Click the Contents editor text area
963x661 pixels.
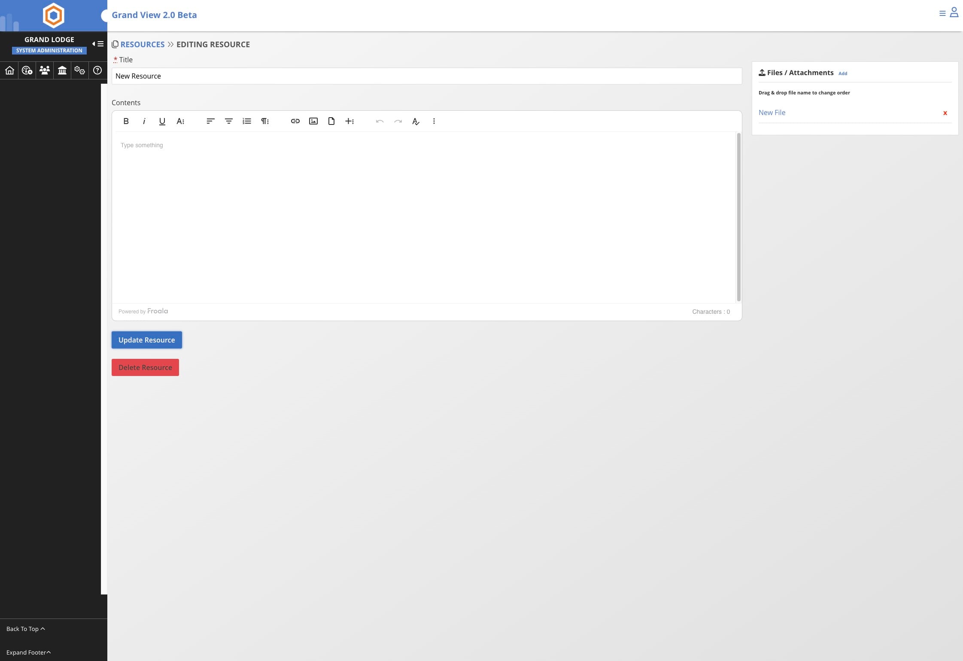(424, 217)
